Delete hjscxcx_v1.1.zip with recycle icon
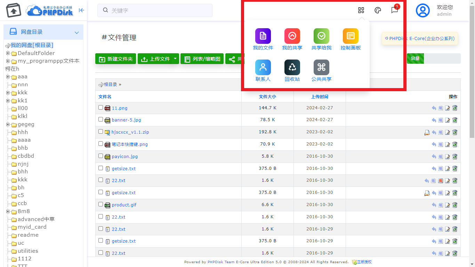475x267 pixels. [x=455, y=132]
